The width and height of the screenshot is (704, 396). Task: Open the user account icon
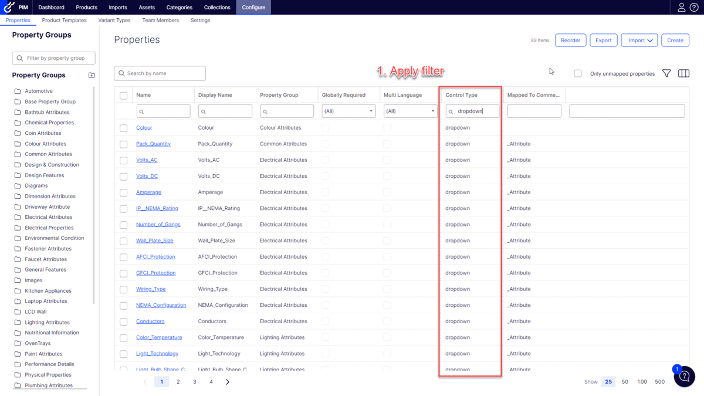681,7
